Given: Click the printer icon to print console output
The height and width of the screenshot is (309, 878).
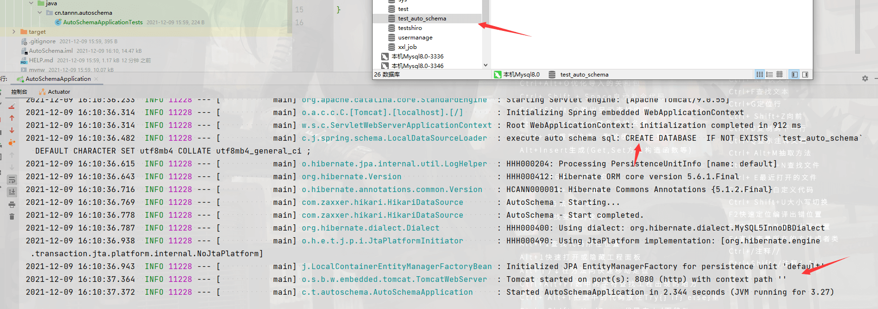Looking at the screenshot, I should [12, 204].
